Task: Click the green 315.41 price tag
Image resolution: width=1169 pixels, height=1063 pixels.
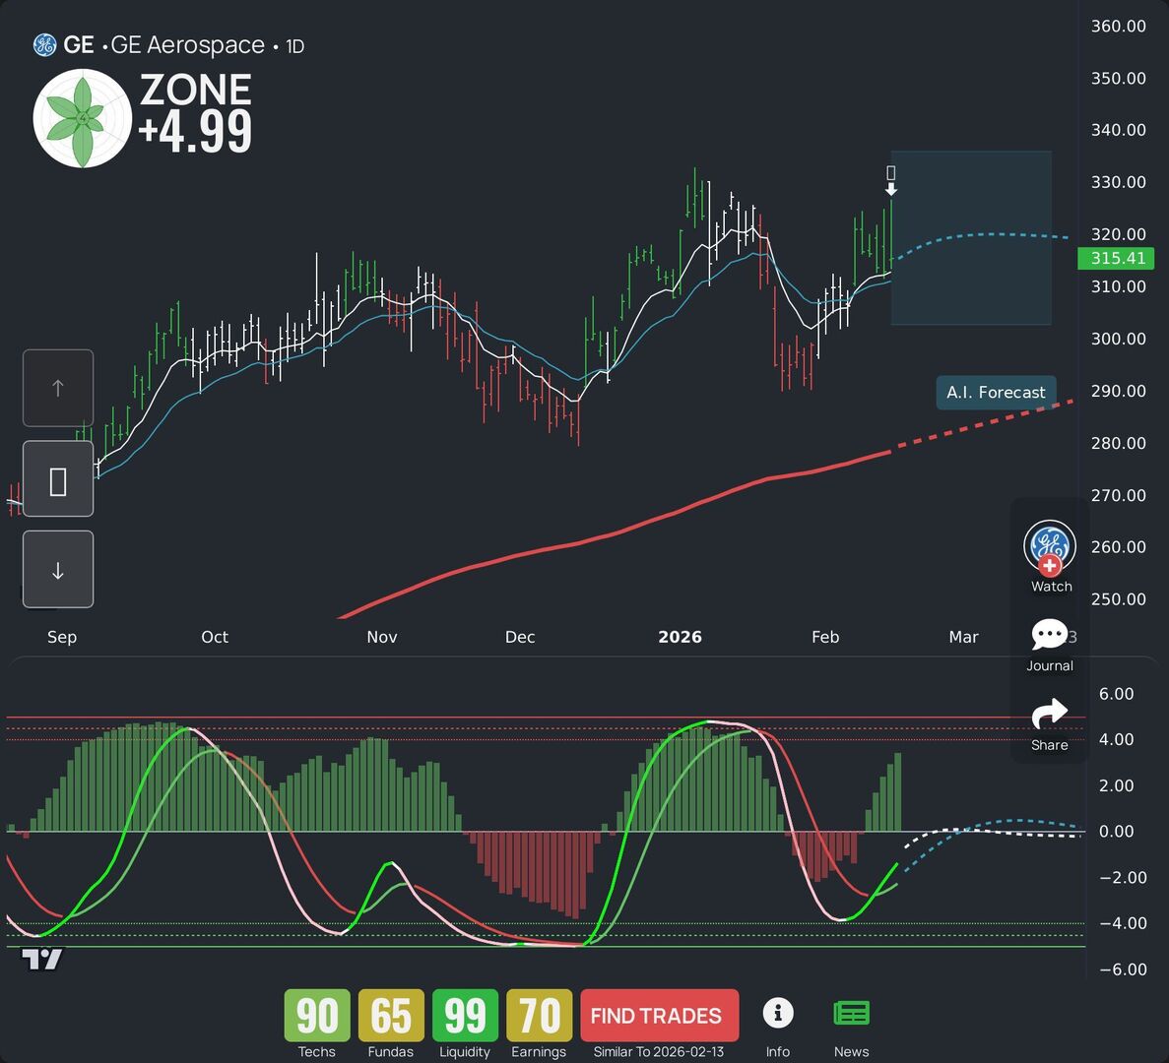Action: pos(1116,259)
